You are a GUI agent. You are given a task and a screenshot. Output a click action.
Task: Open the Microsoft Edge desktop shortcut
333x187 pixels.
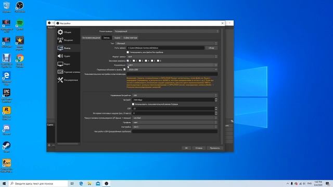tap(7, 78)
